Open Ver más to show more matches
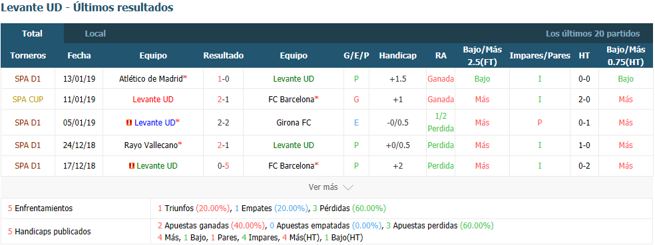Image resolution: width=655 pixels, height=245 pixels. point(323,187)
